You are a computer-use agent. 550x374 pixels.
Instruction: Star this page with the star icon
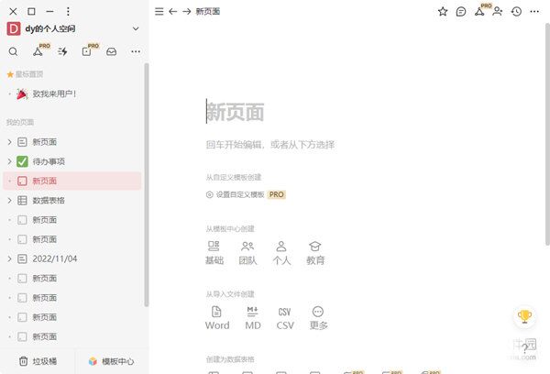pyautogui.click(x=443, y=12)
